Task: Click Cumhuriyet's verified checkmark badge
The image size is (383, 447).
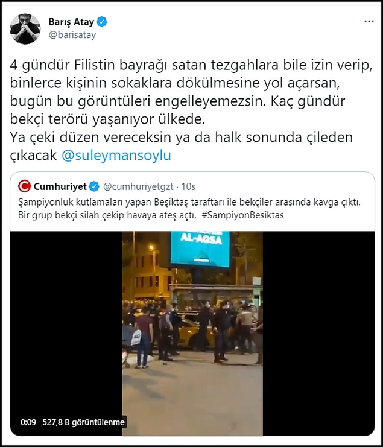Action: 94,187
